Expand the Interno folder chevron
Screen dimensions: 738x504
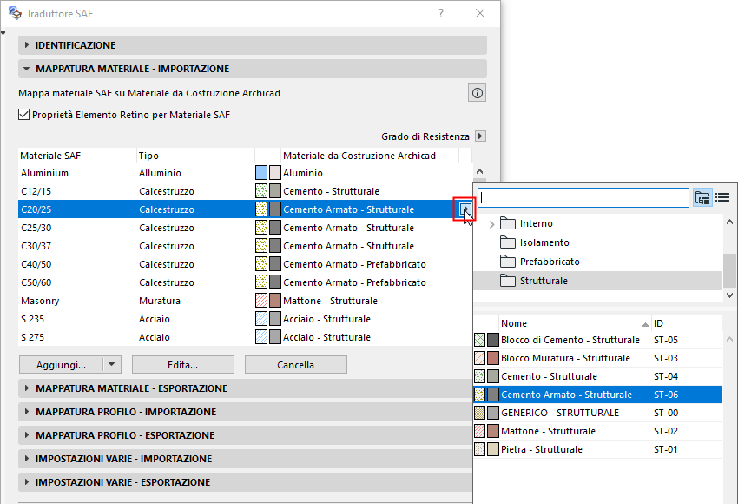coord(491,224)
